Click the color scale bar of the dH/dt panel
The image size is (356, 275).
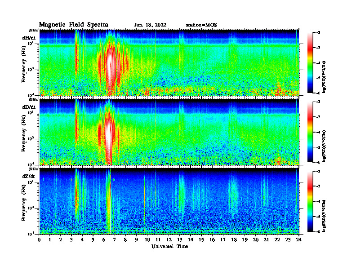(x=310, y=62)
